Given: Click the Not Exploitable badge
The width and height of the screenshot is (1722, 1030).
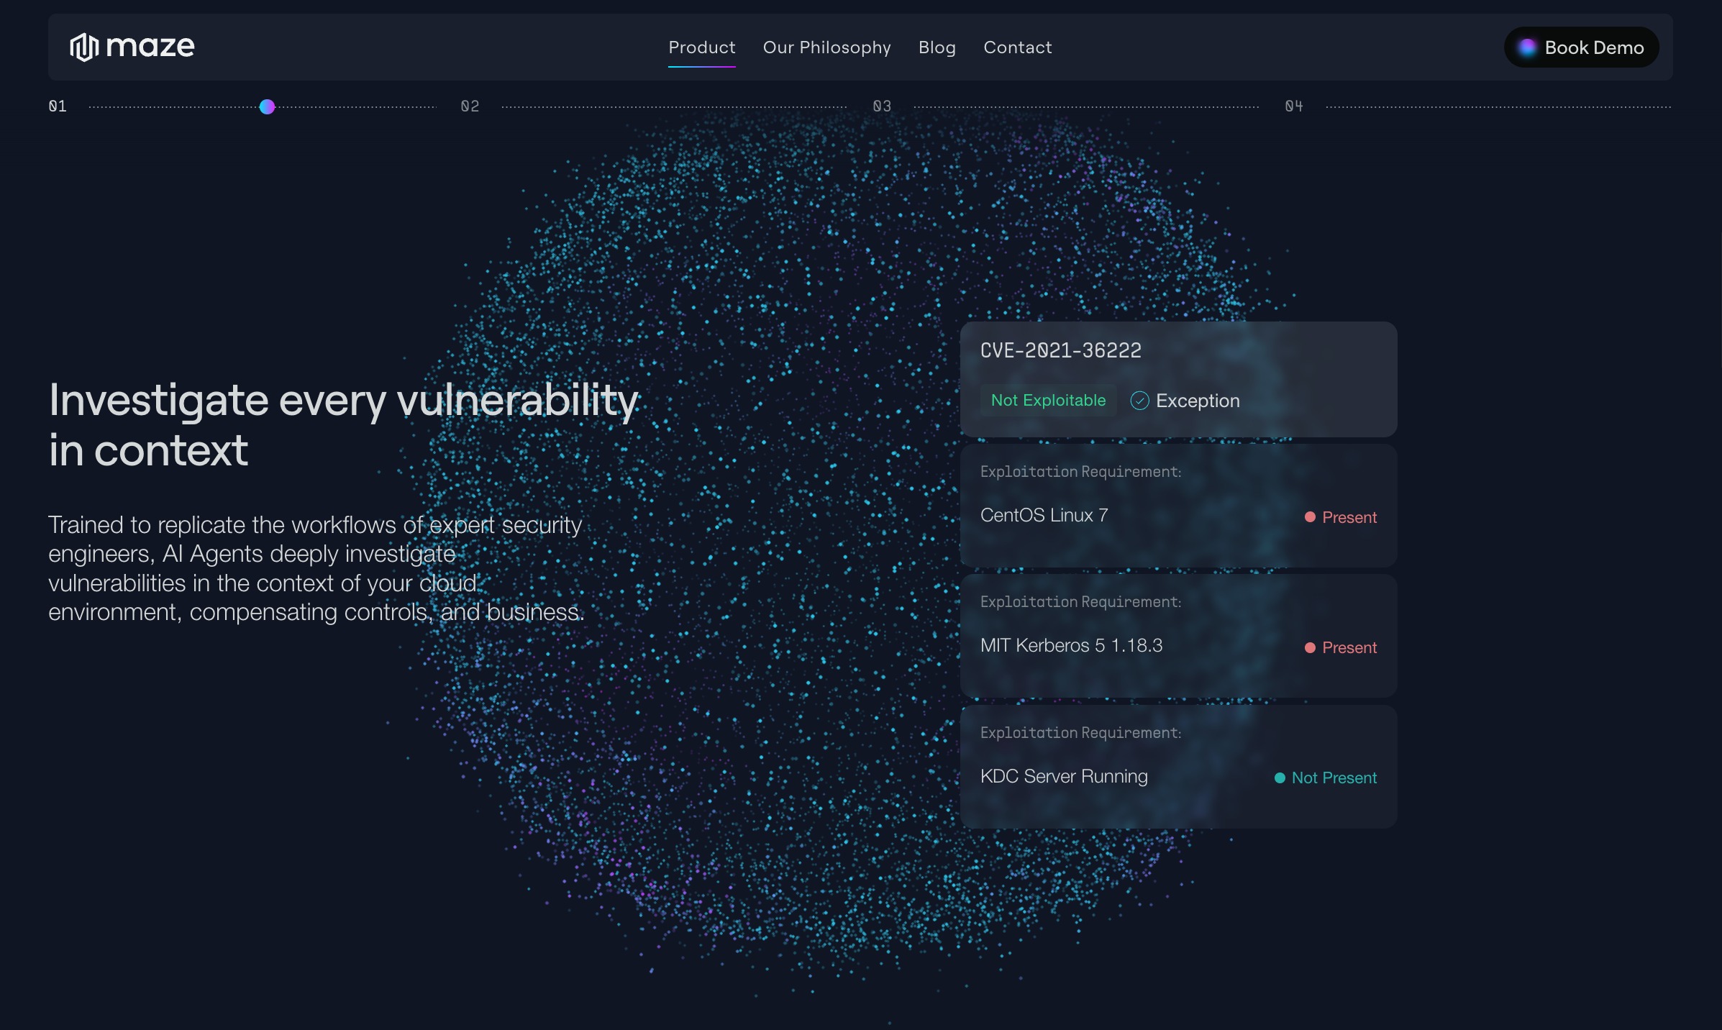Looking at the screenshot, I should click(x=1048, y=401).
